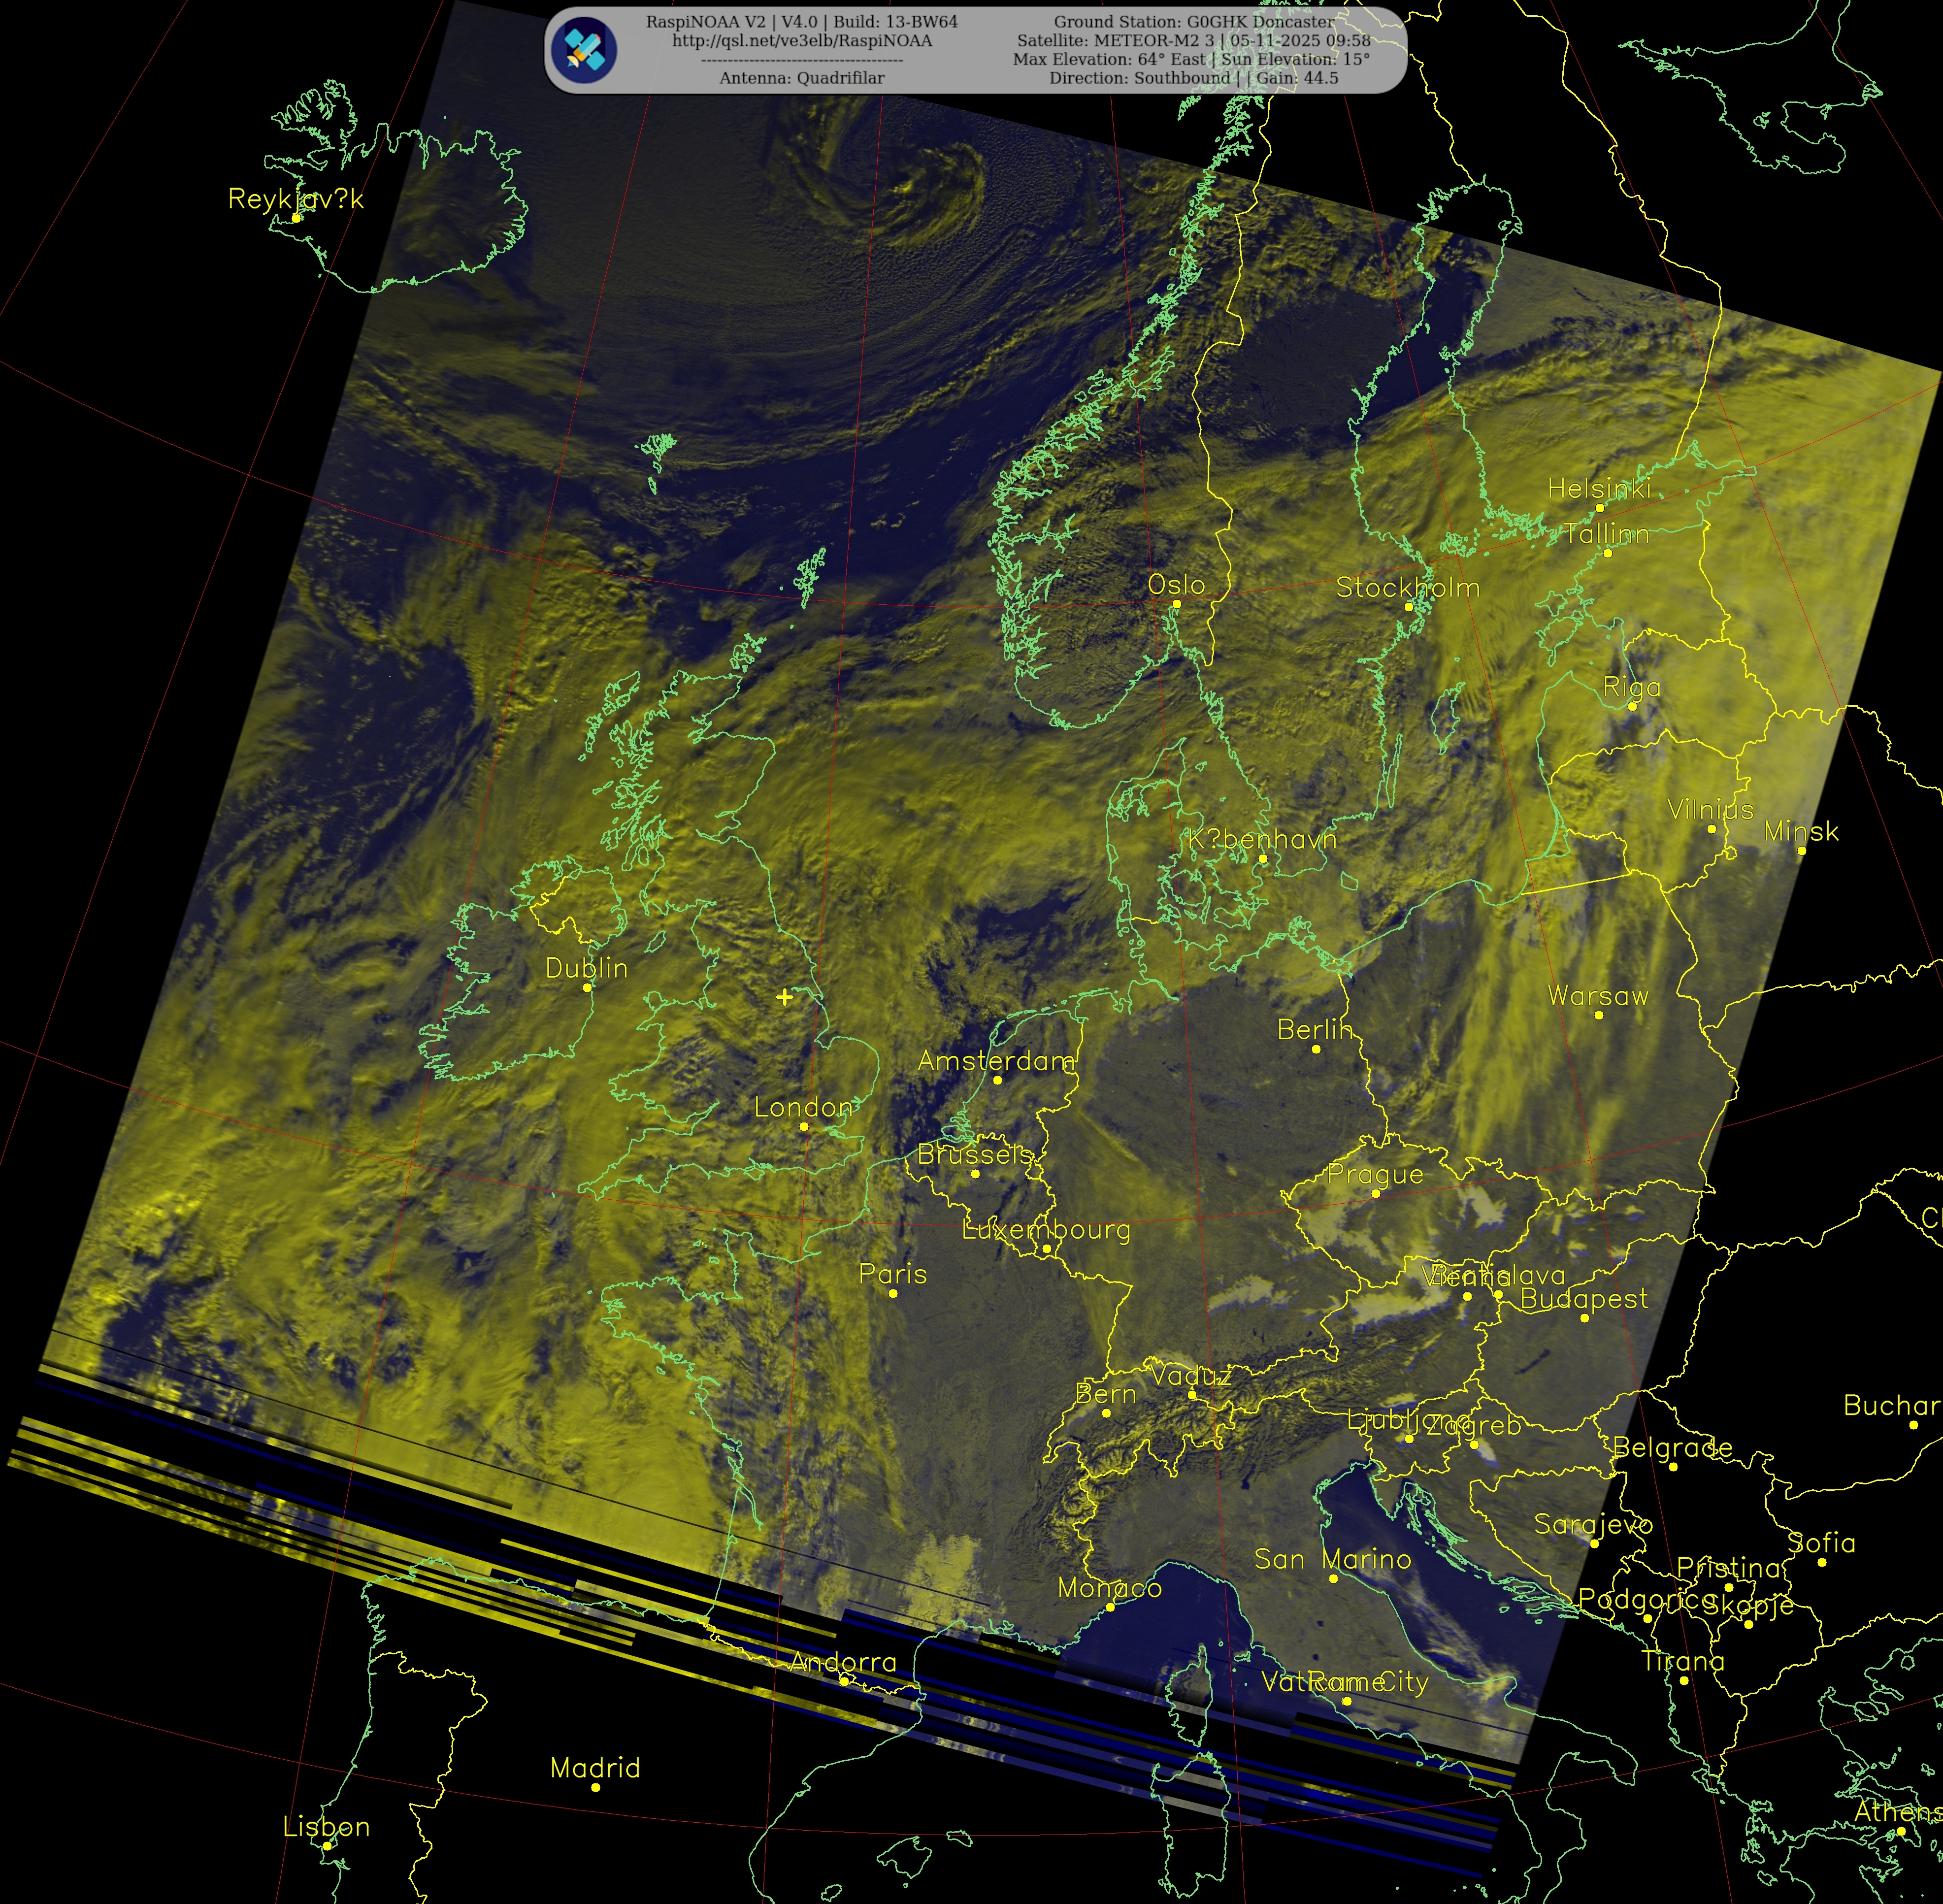Click the Paris city dot marker
Image resolution: width=1943 pixels, height=1904 pixels.
tap(893, 1293)
